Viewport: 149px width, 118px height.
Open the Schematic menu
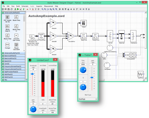point(25,6)
